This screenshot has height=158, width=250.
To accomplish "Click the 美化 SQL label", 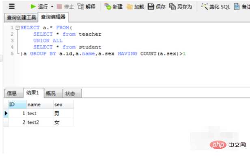I will click(x=220, y=7).
